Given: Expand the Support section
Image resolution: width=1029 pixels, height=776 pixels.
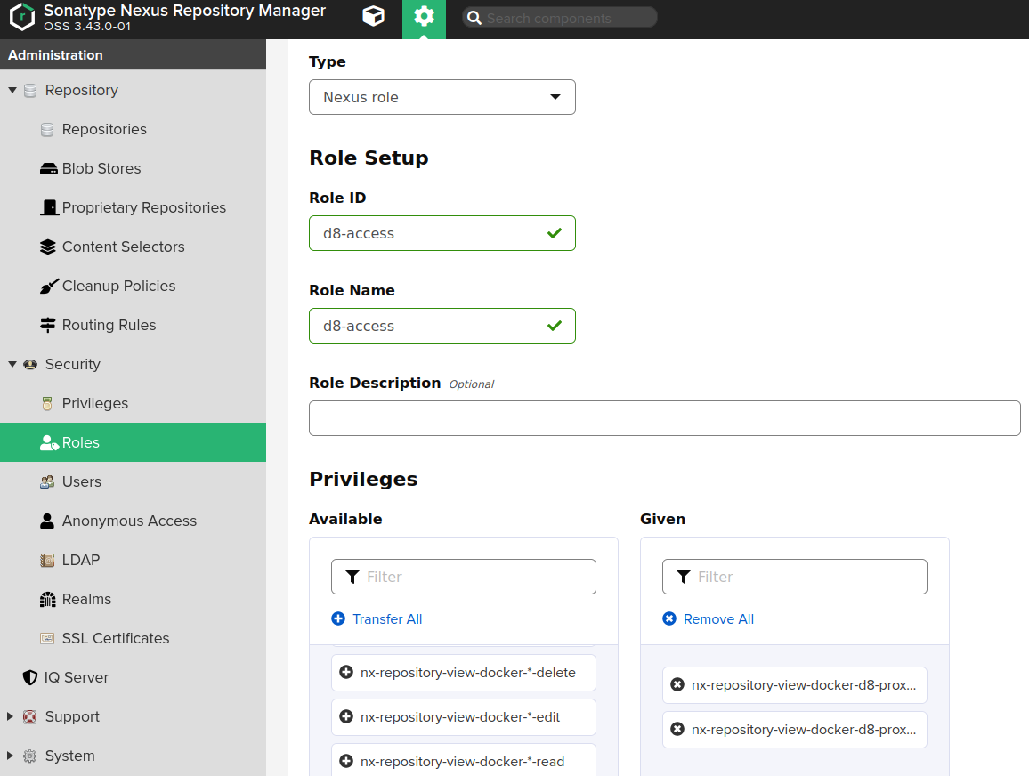Looking at the screenshot, I should click(10, 716).
